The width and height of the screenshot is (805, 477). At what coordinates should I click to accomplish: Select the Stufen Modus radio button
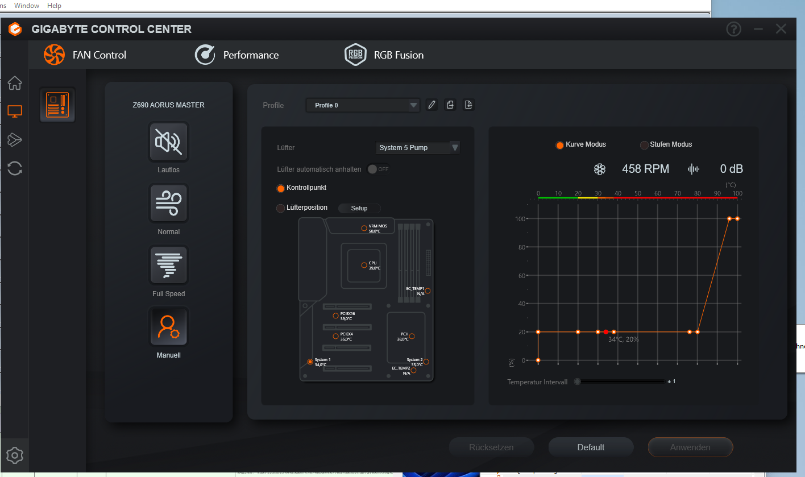644,145
